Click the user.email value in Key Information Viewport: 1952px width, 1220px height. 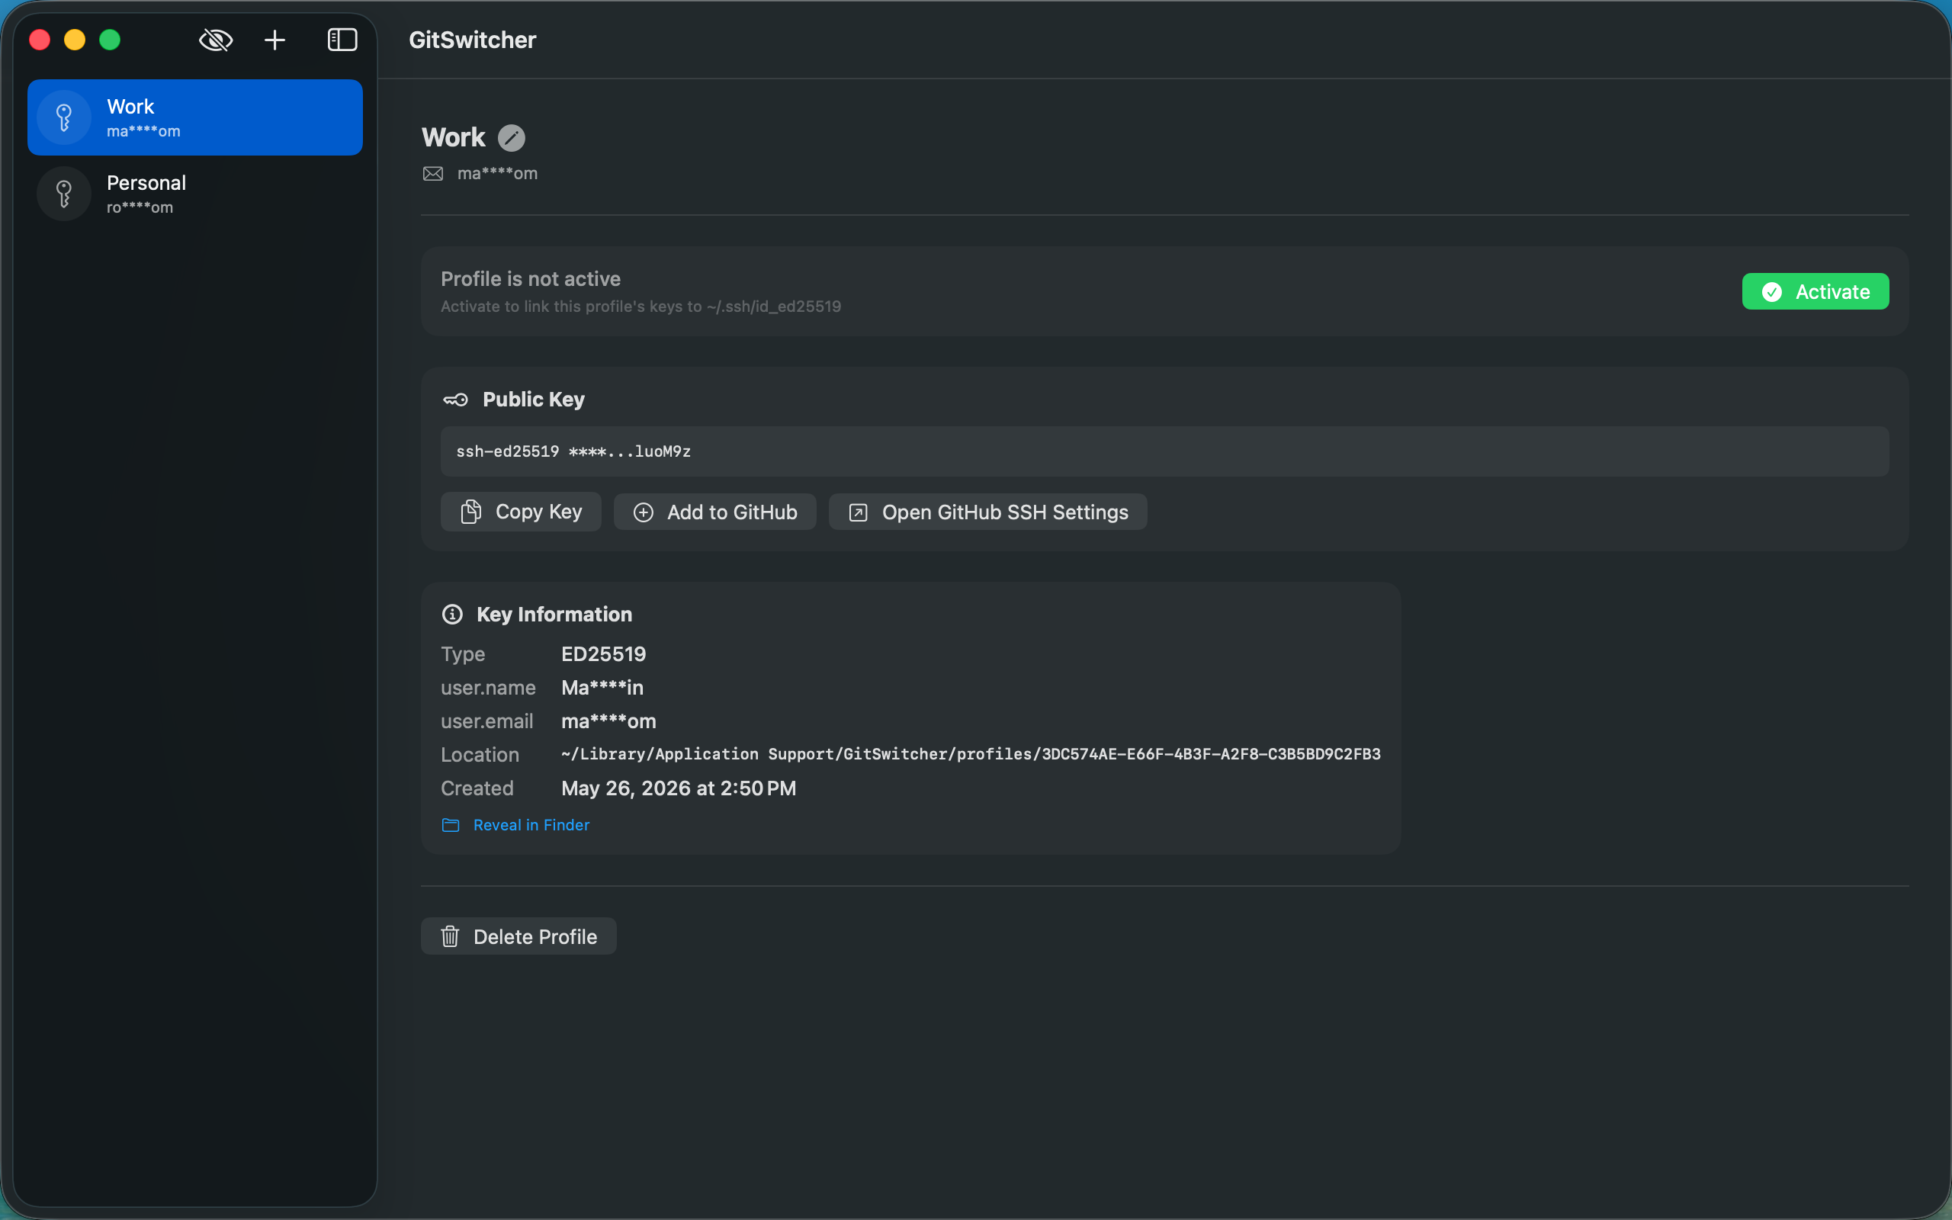[609, 721]
